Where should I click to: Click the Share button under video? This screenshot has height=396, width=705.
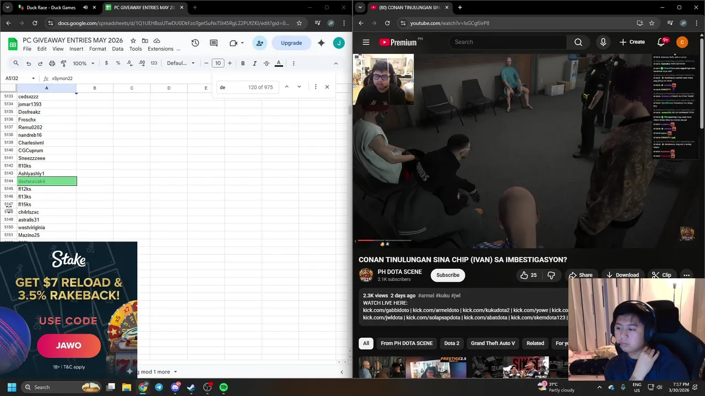(x=581, y=275)
